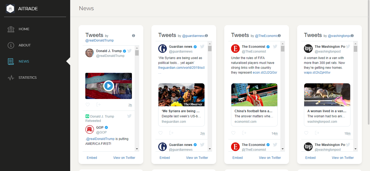Open the Syrian crowd Observer photo
Viewport: 370px width, 171px height.
coord(181,95)
